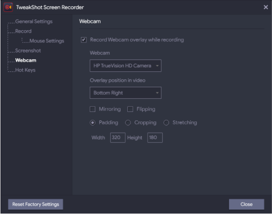Viewport: 272px width, 214px height.
Task: Click the Close button
Action: point(247,205)
